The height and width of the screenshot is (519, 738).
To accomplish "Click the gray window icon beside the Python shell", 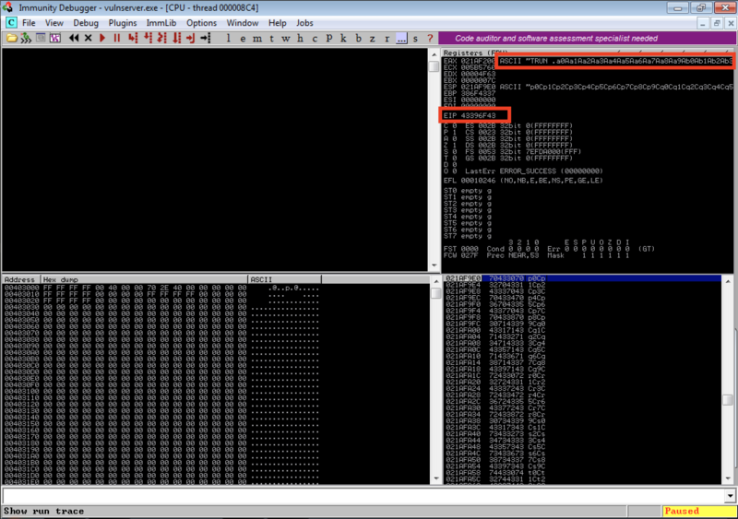I will click(41, 38).
